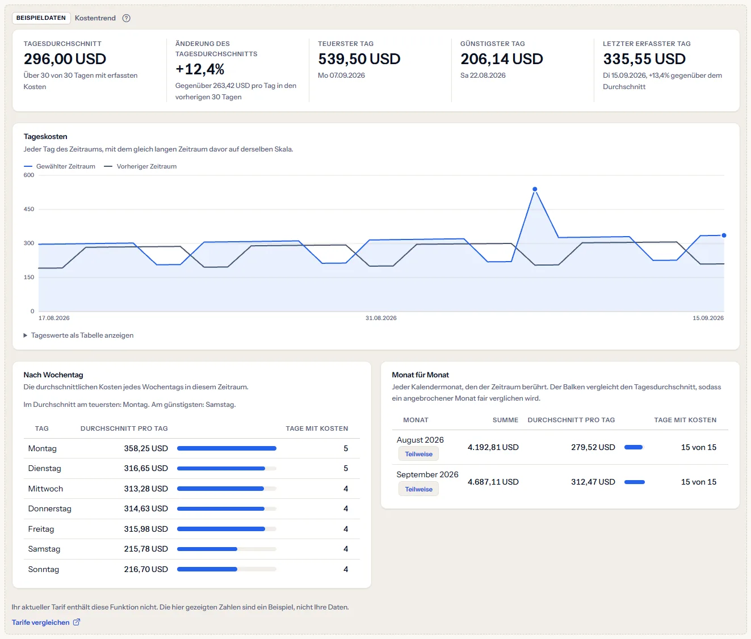This screenshot has height=639, width=751.
Task: Click the DURCHSCHNITT PRO TAG header in month table
Action: tap(571, 420)
